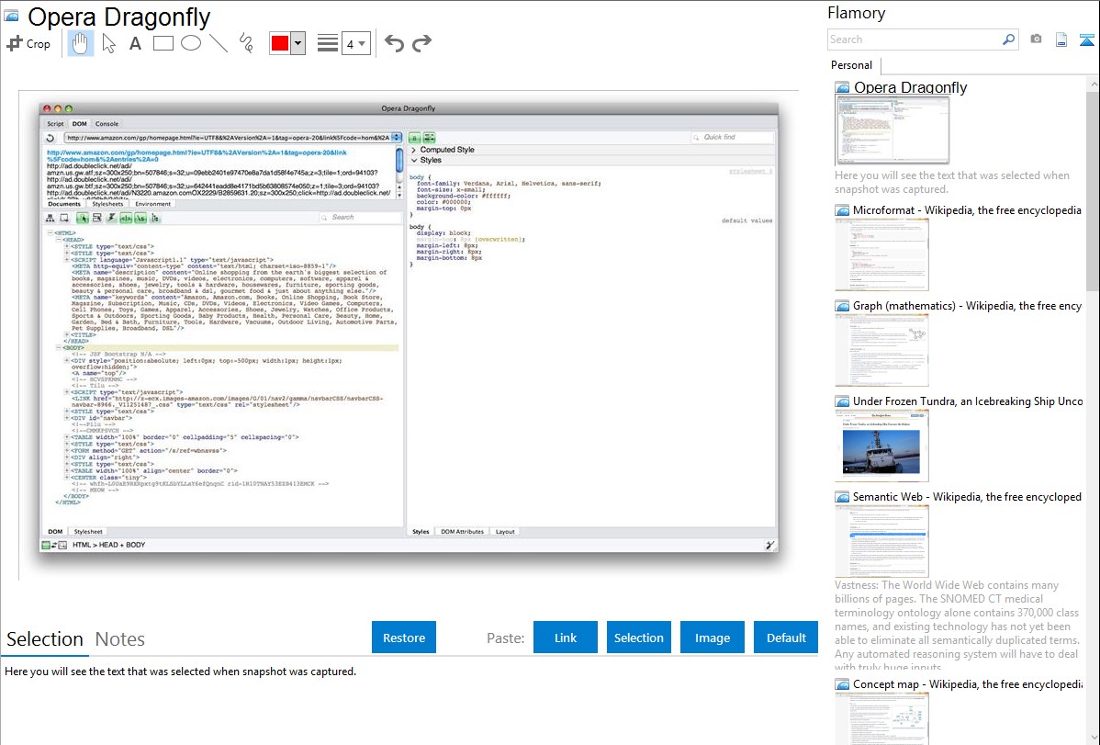Click the icon beside Microformat title

(842, 210)
